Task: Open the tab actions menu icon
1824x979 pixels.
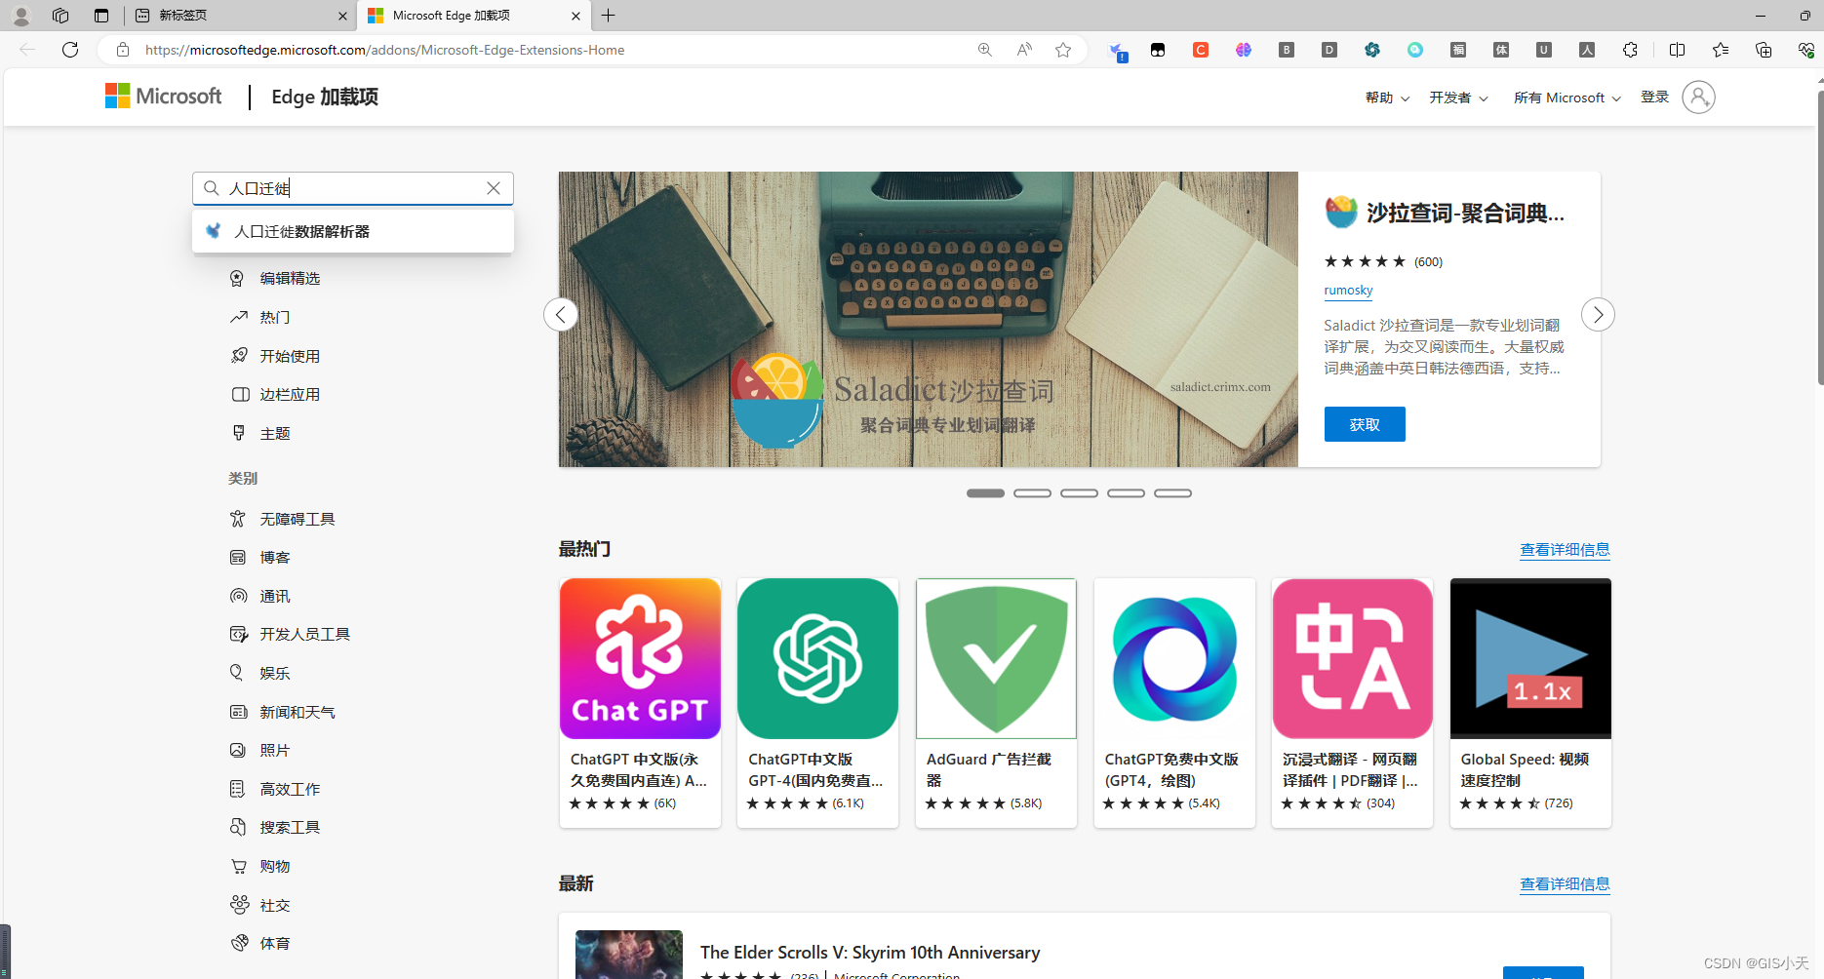Action: click(101, 16)
